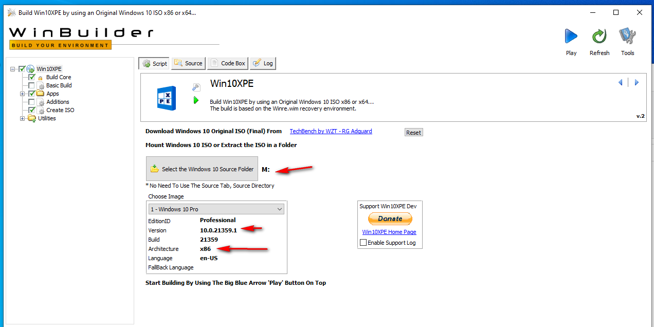
Task: Expand the Apps tree node
Action: (22, 94)
